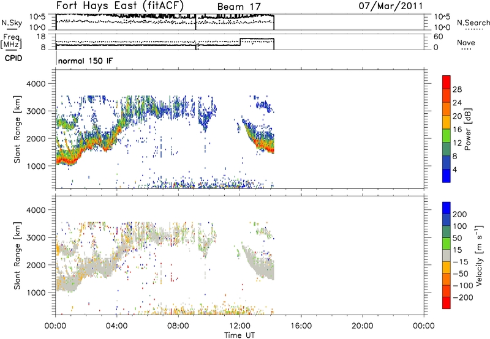Screen dimensions: 490x339
Task: Click the '28' dB color bar label
Action: click(457, 89)
